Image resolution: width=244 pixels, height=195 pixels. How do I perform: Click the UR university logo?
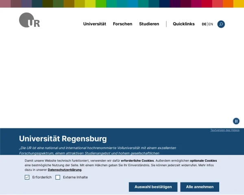point(29,20)
